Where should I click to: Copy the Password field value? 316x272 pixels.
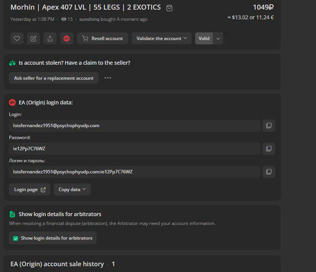(269, 149)
